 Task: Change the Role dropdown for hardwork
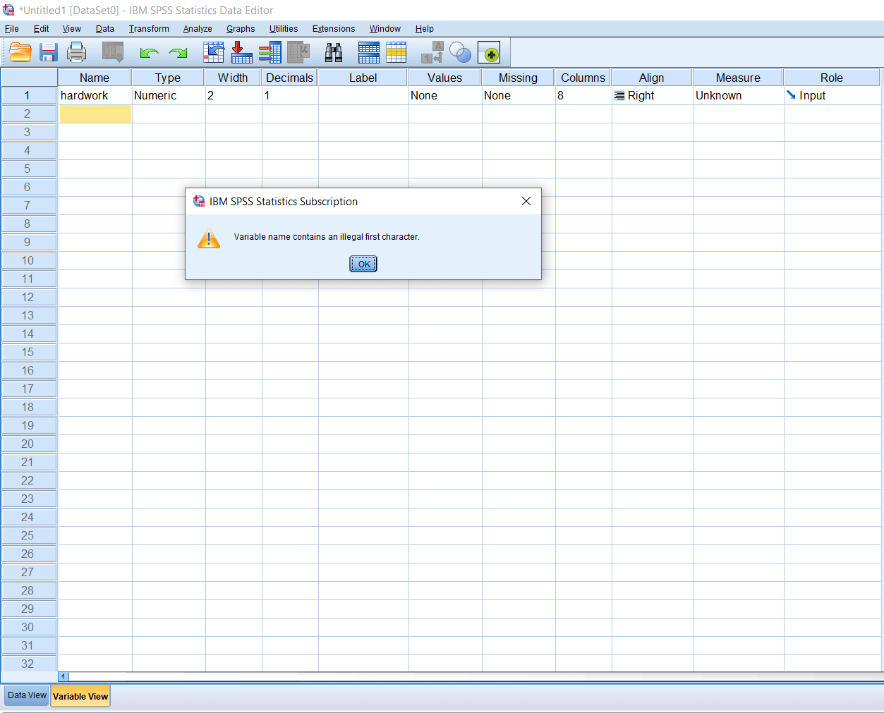tap(831, 95)
